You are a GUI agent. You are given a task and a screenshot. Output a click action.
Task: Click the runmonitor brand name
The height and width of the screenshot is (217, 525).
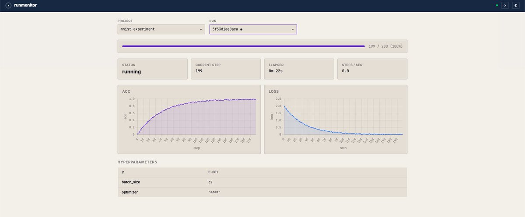(25, 5)
